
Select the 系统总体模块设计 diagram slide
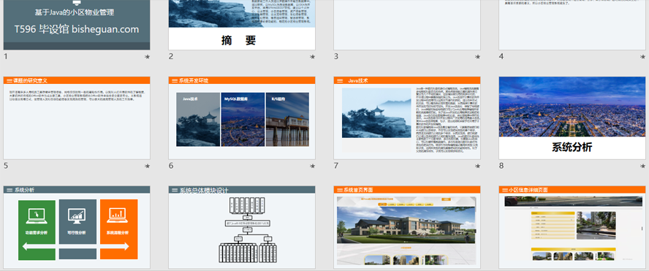(242, 227)
